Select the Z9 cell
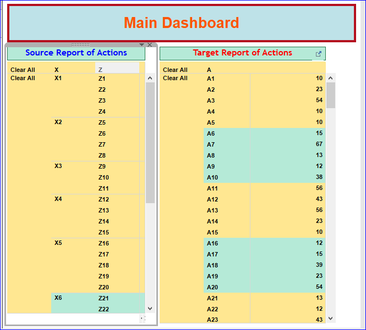Screen dimensions: 366x330 point(102,166)
